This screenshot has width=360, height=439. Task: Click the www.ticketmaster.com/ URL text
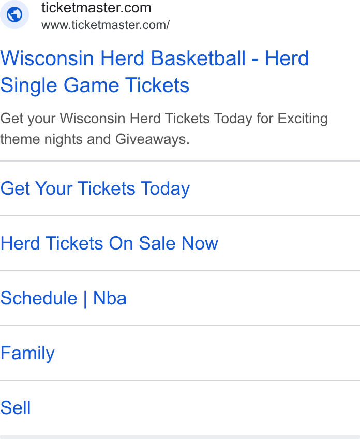106,25
